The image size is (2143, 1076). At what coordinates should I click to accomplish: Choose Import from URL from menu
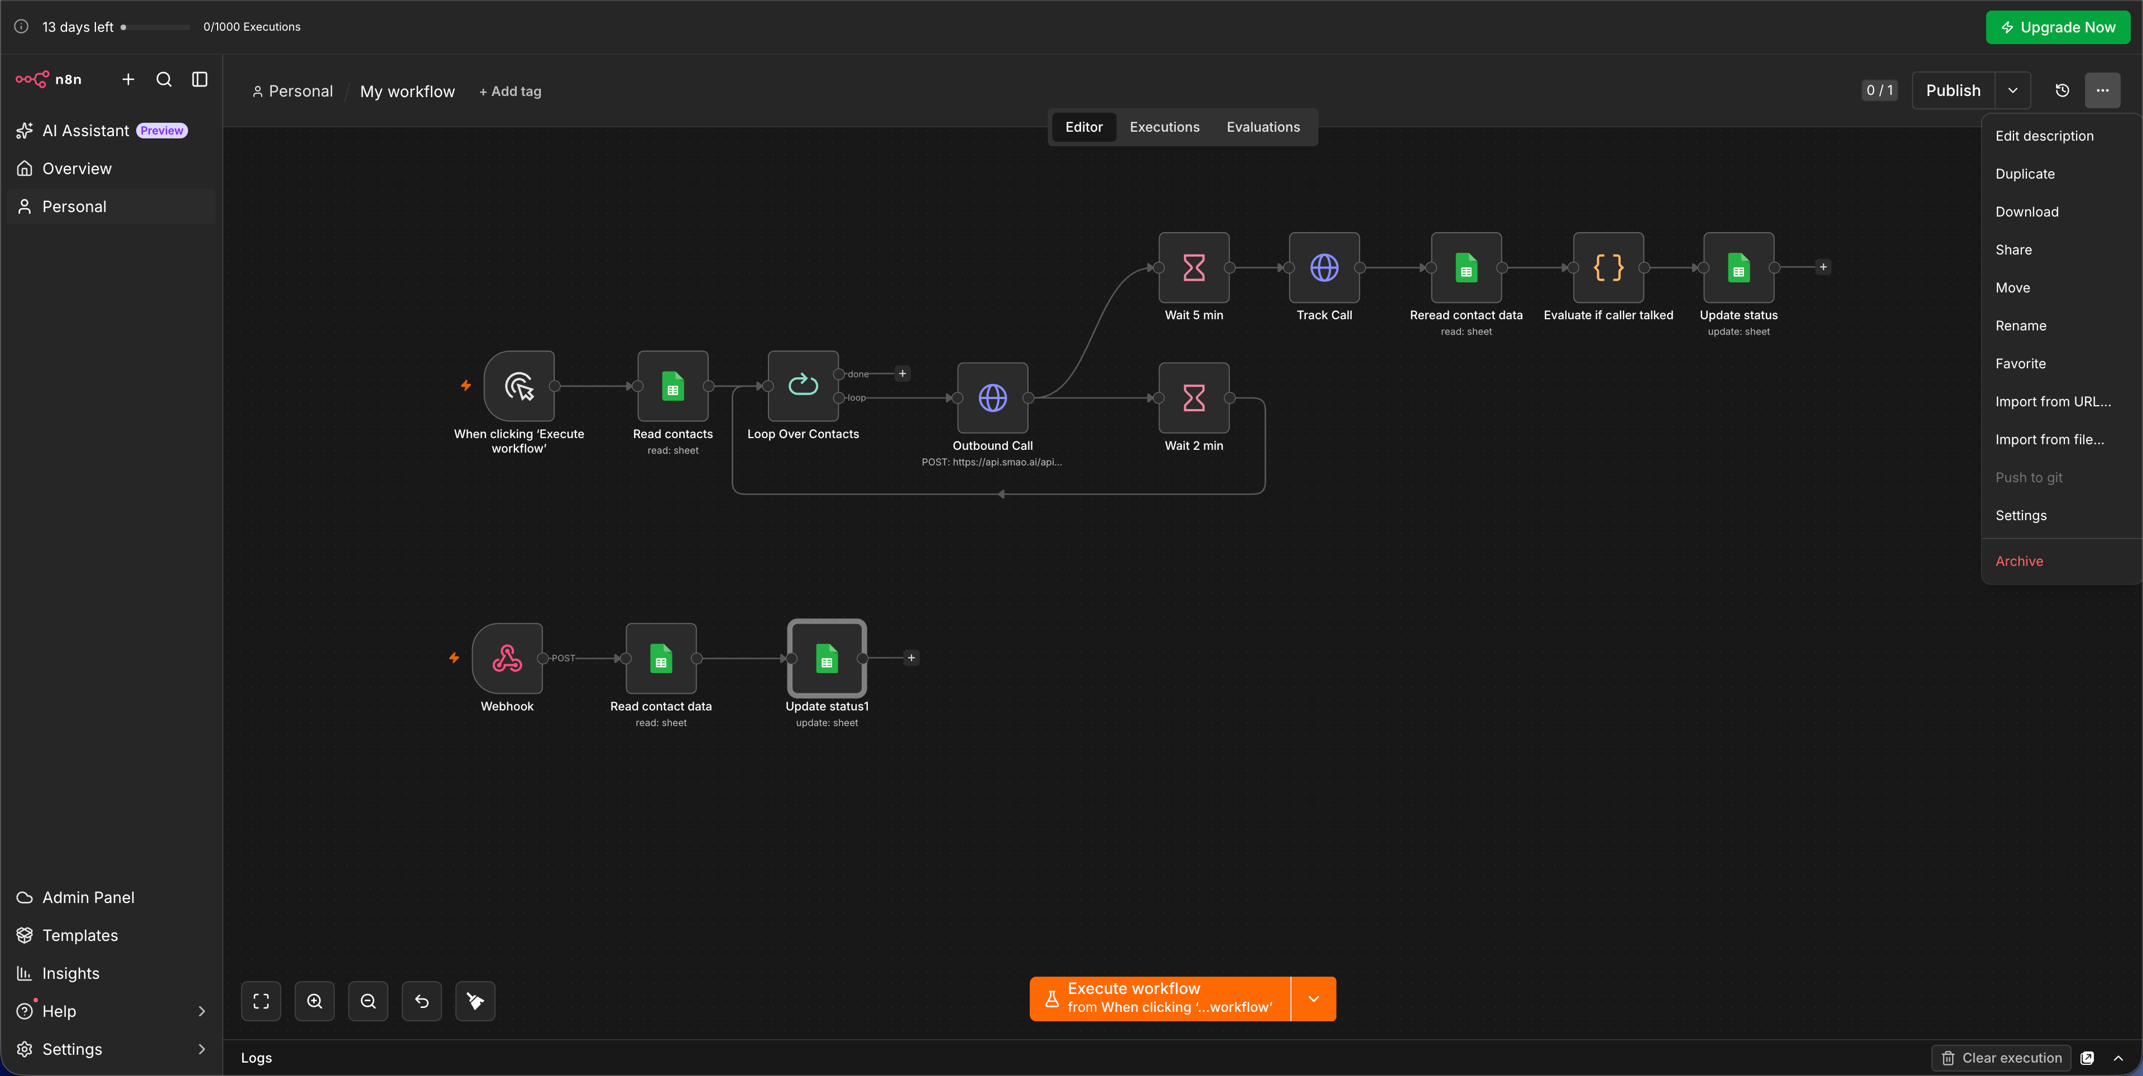point(2062,402)
